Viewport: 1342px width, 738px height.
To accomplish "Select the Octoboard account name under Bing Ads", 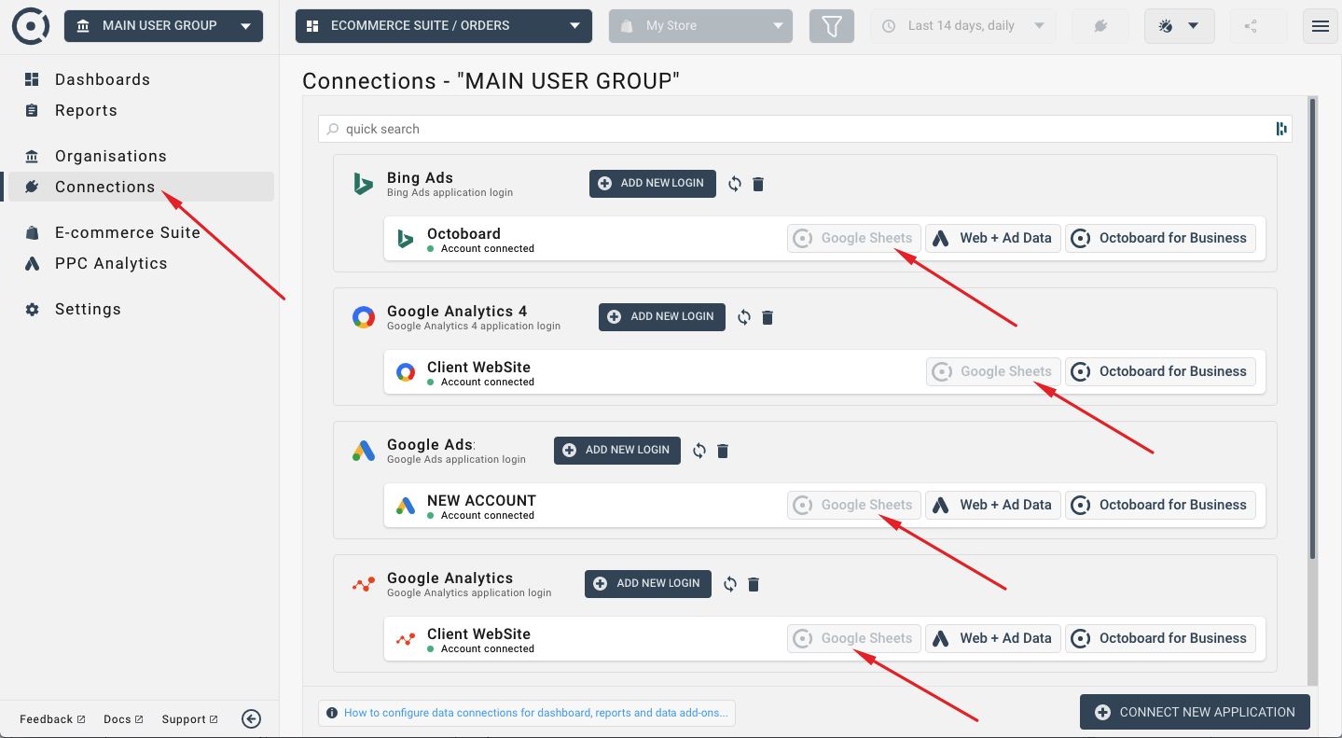I will click(x=463, y=233).
